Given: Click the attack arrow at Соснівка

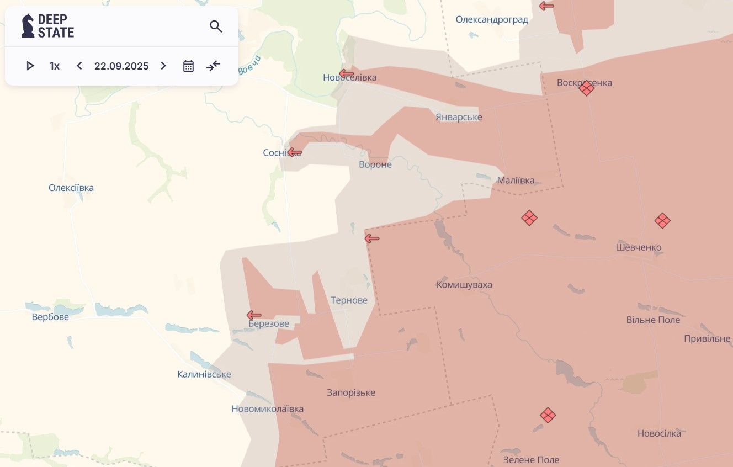Looking at the screenshot, I should pos(295,152).
